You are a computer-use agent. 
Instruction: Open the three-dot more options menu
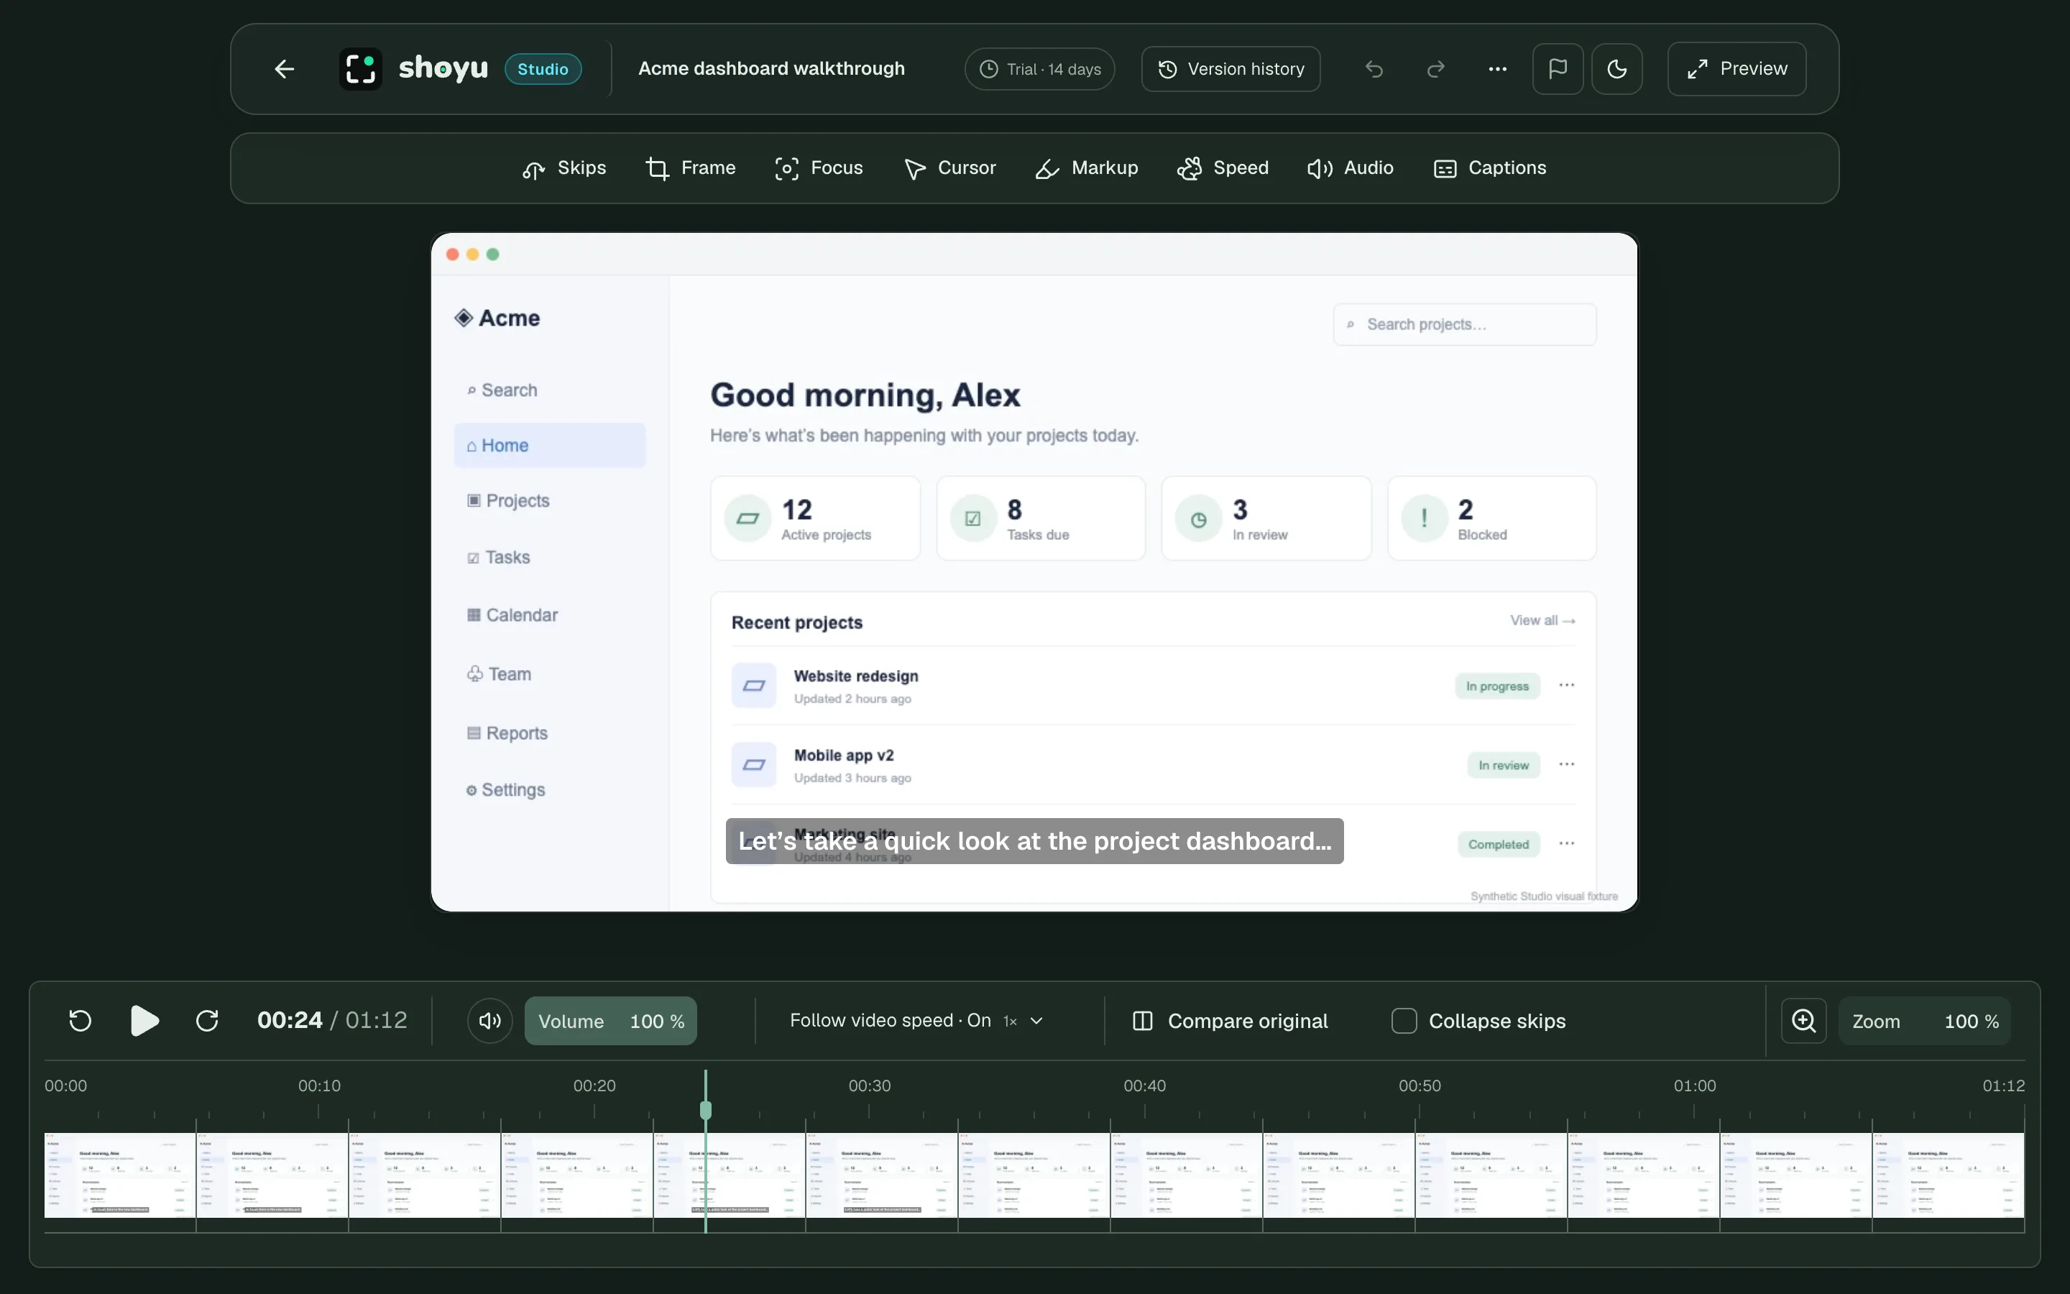1497,68
